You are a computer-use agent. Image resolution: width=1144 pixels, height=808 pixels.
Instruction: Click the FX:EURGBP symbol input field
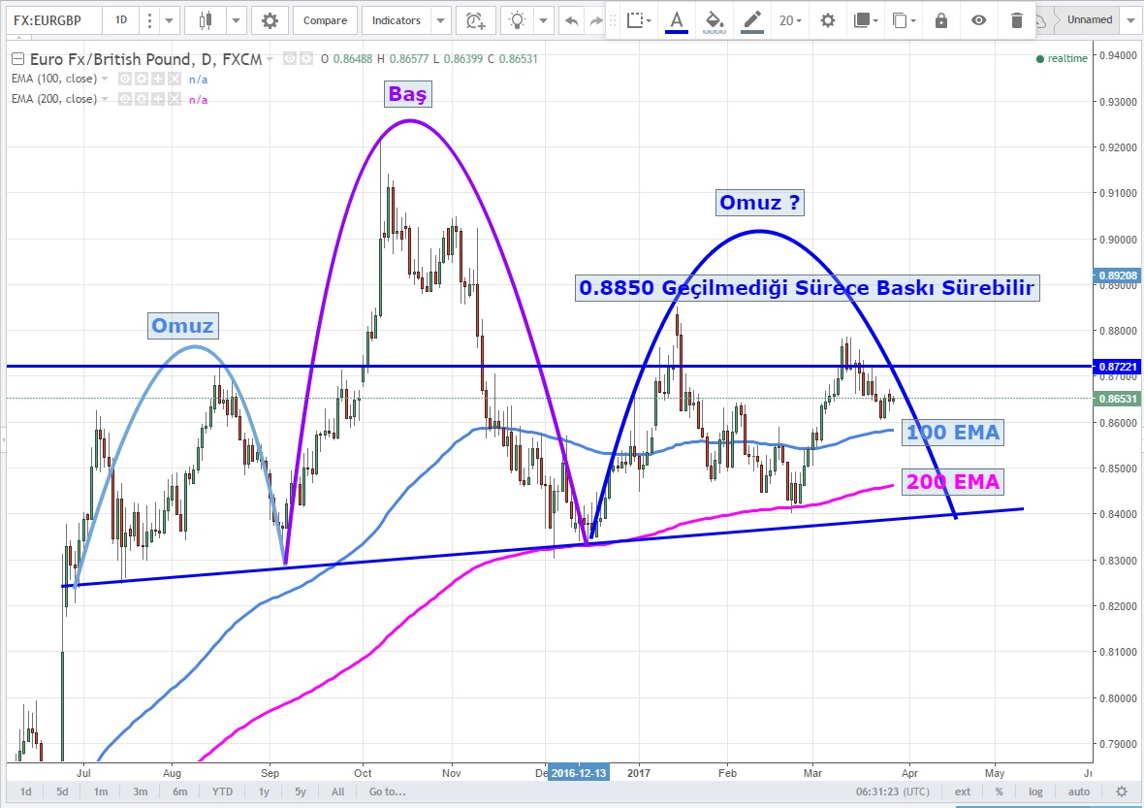click(x=50, y=20)
